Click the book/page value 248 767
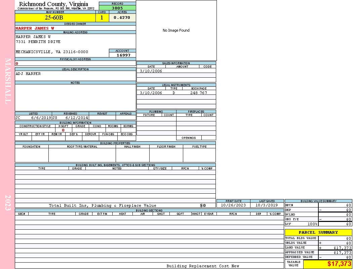 (199, 93)
